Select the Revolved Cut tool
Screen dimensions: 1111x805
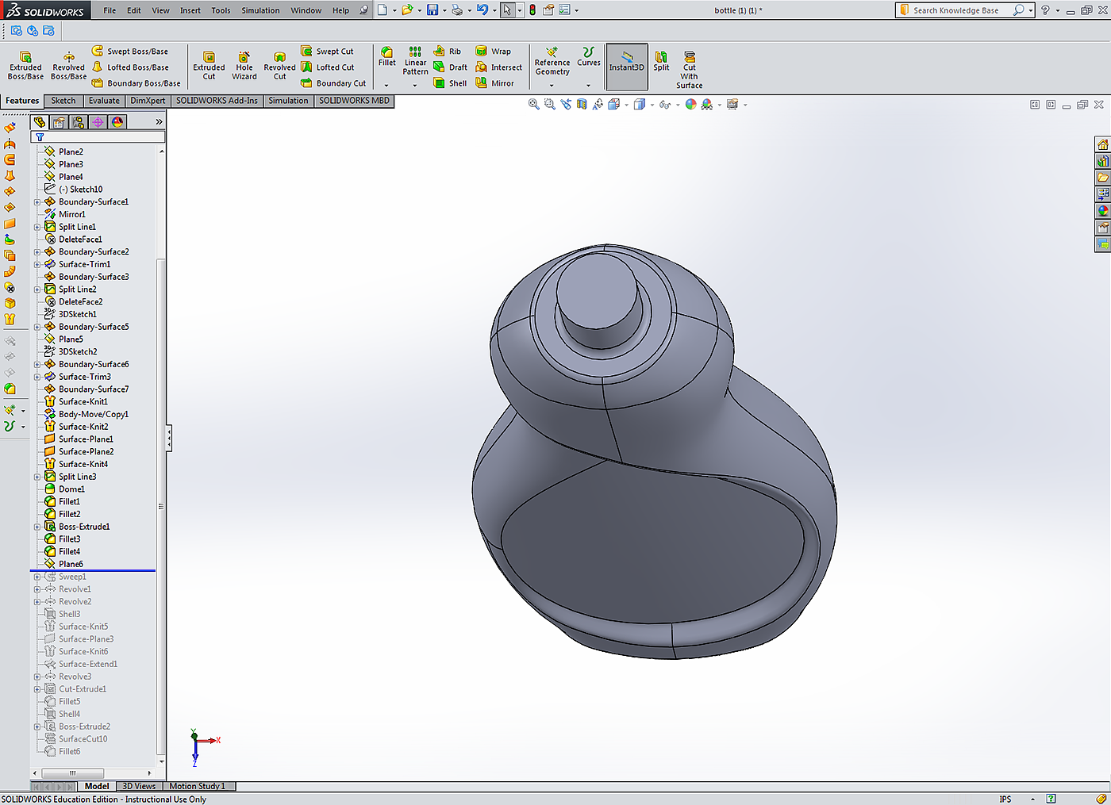(279, 65)
